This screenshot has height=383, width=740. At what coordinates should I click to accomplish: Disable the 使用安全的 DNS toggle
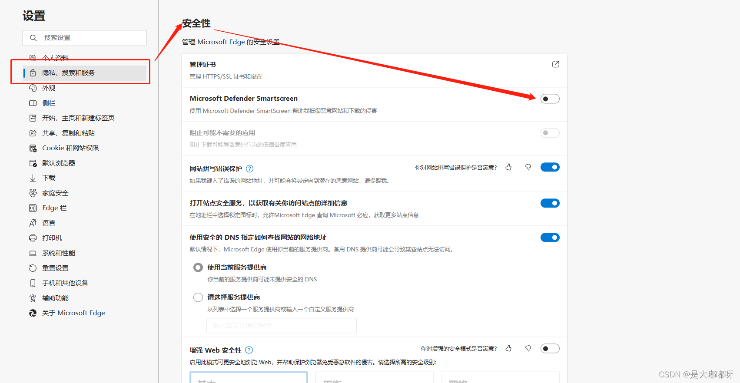click(550, 238)
